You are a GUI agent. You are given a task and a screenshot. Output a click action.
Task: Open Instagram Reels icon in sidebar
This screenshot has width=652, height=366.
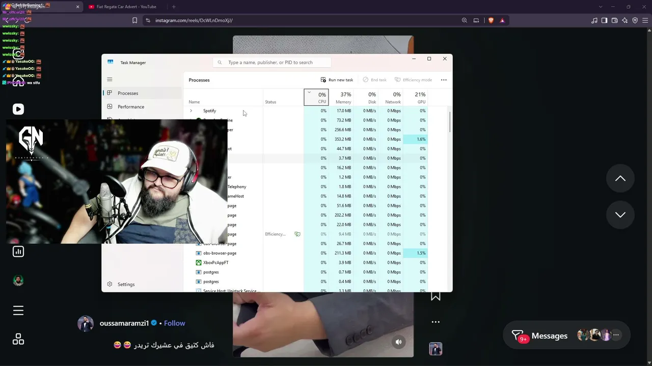point(18,109)
